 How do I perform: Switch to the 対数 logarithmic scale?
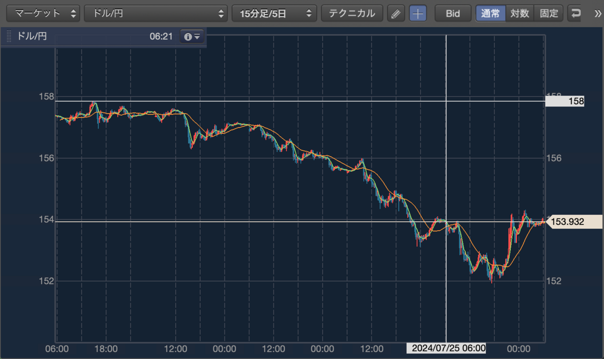pos(519,14)
